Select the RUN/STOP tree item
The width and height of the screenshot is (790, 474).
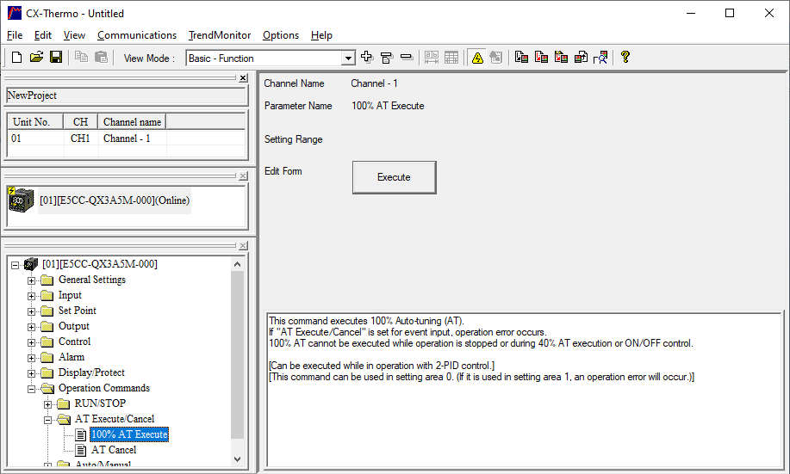[x=100, y=403]
